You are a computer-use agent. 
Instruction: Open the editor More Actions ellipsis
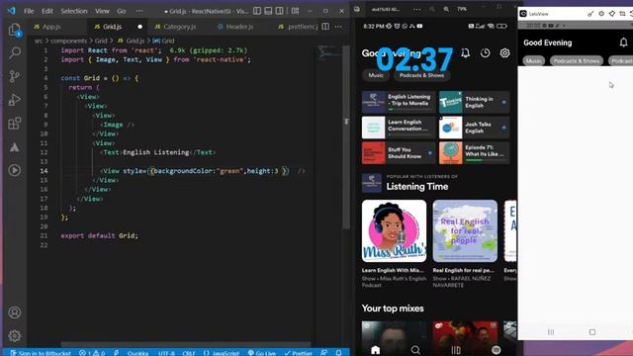[x=338, y=27]
